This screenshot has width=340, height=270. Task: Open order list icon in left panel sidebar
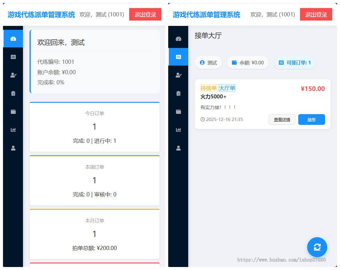coord(13,57)
